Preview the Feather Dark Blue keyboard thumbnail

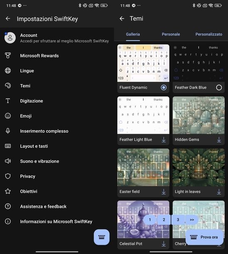198,63
